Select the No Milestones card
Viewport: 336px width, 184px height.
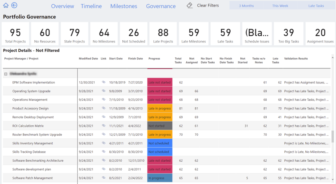coord(104,34)
